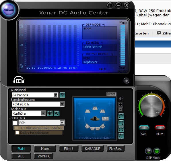Click the 30 Hz equalizer band column
171x162 pixels.
29,45
